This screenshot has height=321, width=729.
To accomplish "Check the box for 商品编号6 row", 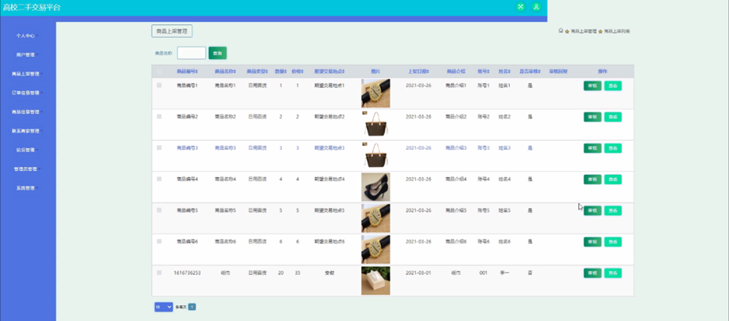I will point(159,241).
